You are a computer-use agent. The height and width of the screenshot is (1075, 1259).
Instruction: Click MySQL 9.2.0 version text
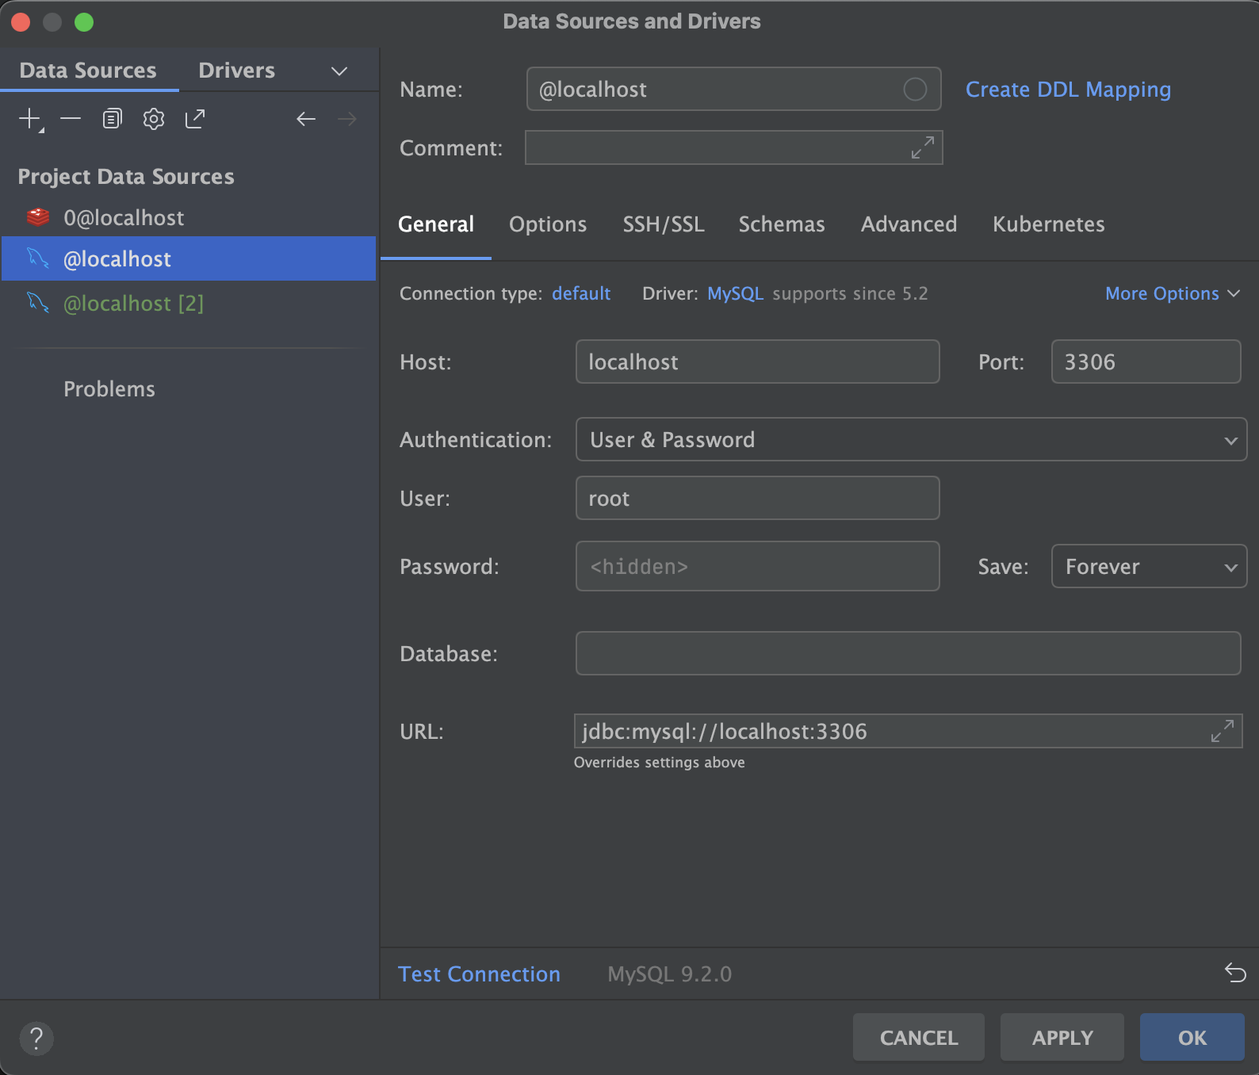tap(669, 974)
